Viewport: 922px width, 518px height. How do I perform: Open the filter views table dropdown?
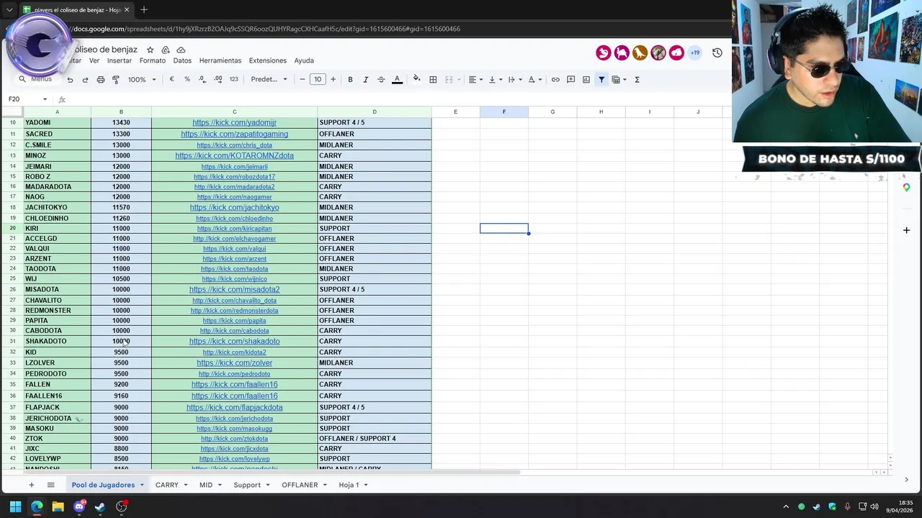tap(619, 79)
